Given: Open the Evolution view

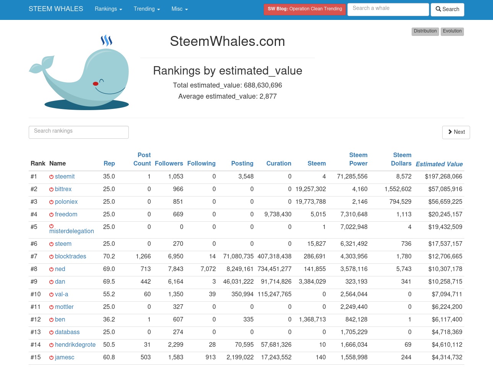Looking at the screenshot, I should (452, 31).
